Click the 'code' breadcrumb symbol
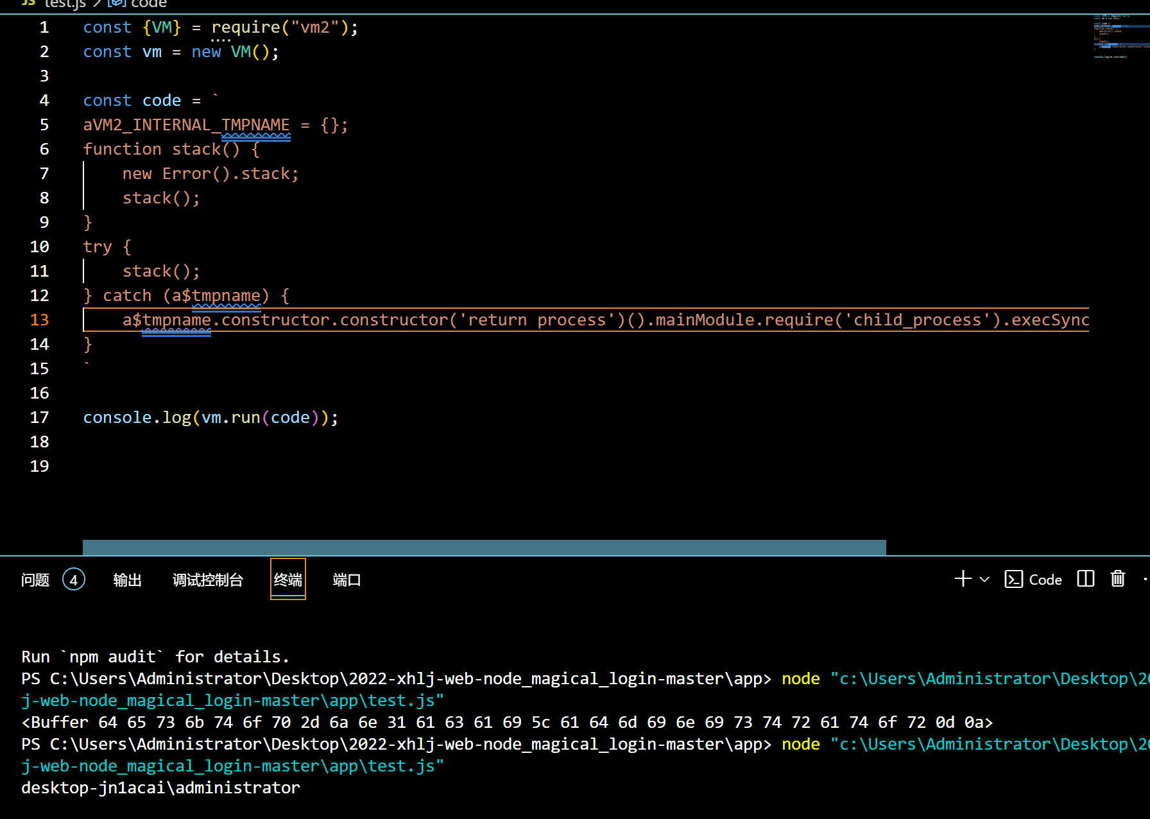The width and height of the screenshot is (1150, 819). coord(137,4)
